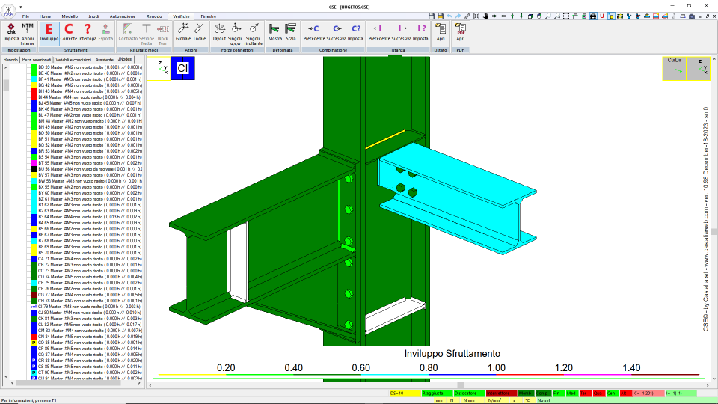The image size is (718, 404).
Task: Toggle the Dislocatore status indicator
Action: point(468,393)
